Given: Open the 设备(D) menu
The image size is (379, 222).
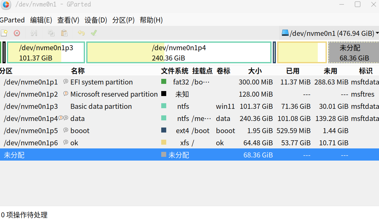Looking at the screenshot, I should [96, 20].
